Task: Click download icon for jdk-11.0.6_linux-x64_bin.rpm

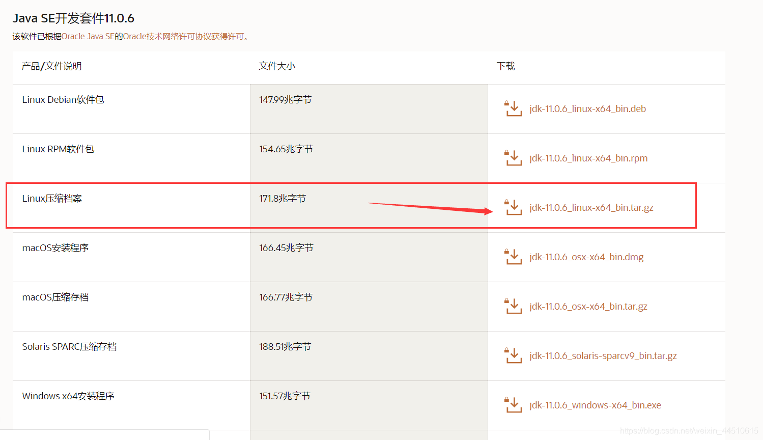Action: (513, 158)
